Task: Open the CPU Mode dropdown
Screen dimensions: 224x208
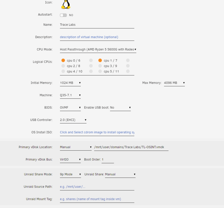Action: (x=98, y=49)
